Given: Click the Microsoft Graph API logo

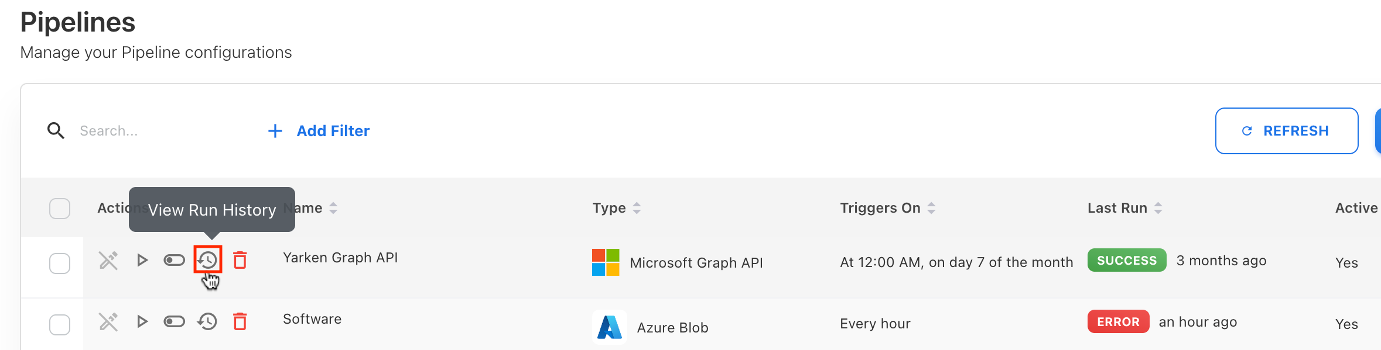Looking at the screenshot, I should pyautogui.click(x=606, y=262).
